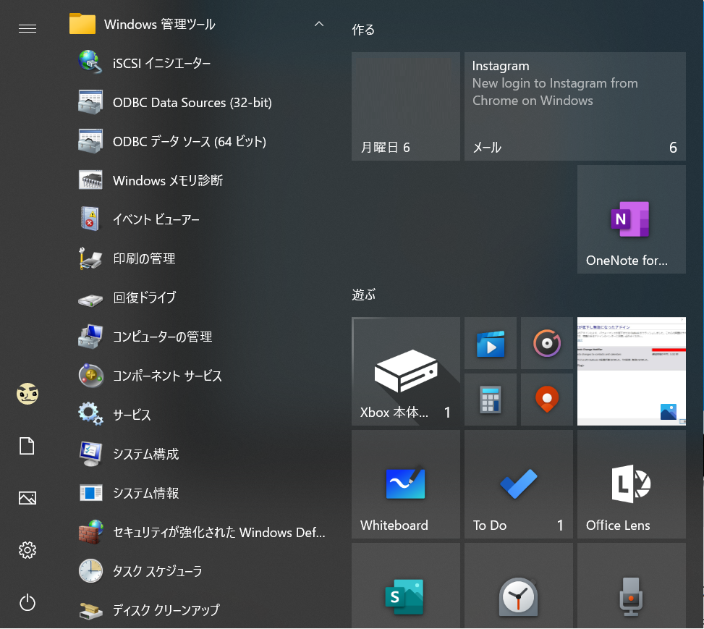
Task: Open Settings gear in Start sidebar
Action: pyautogui.click(x=27, y=550)
